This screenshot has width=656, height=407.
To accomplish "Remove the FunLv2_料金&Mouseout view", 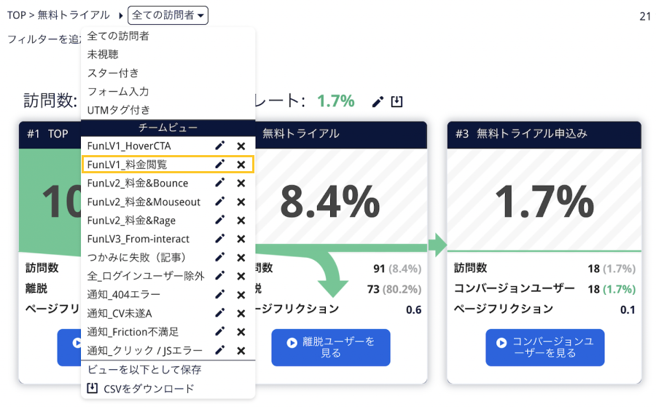I will tap(241, 202).
